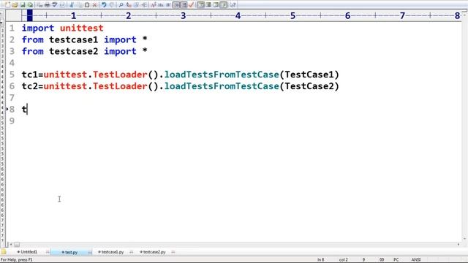
Task: Click '(TestCase2)' argument on line 6
Action: (x=309, y=86)
